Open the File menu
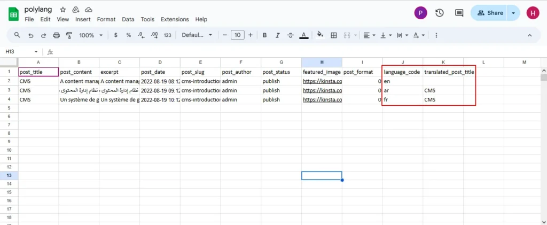 tap(29, 20)
